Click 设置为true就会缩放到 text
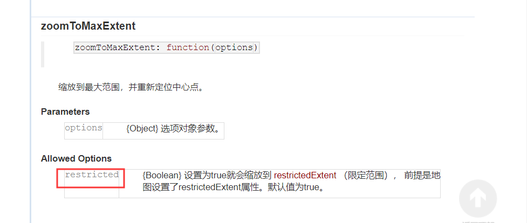527x223 pixels. [x=228, y=175]
